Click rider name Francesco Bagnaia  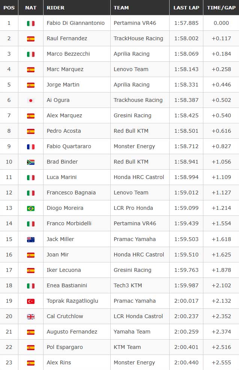point(71,193)
